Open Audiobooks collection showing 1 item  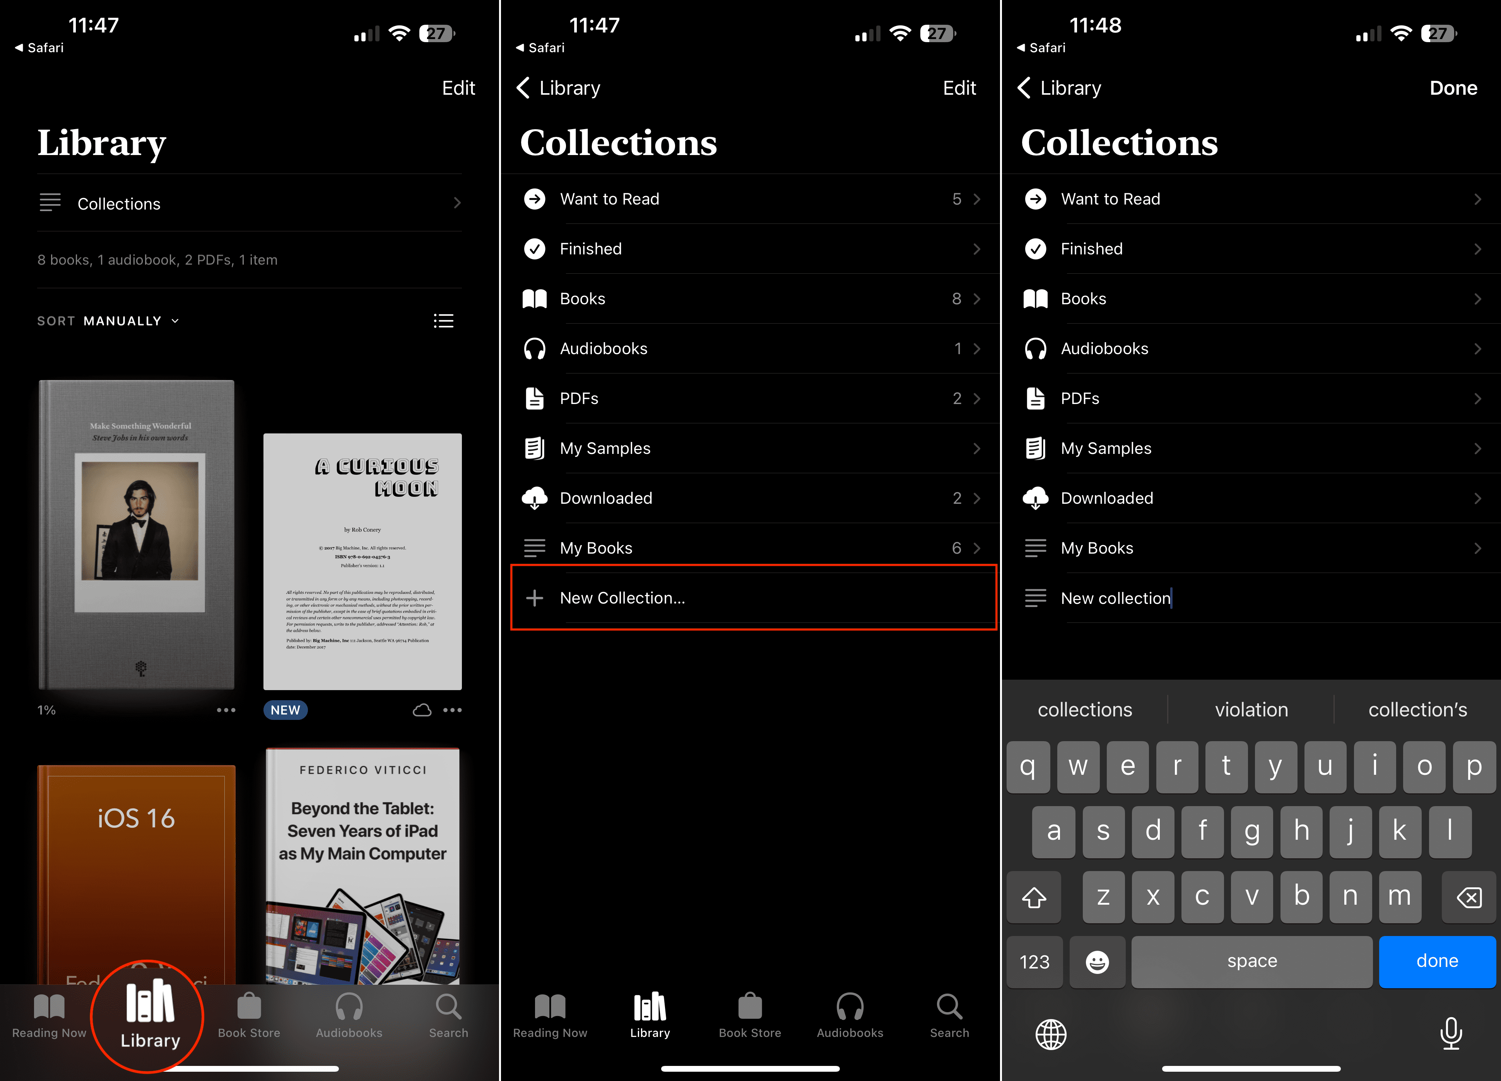pyautogui.click(x=750, y=349)
